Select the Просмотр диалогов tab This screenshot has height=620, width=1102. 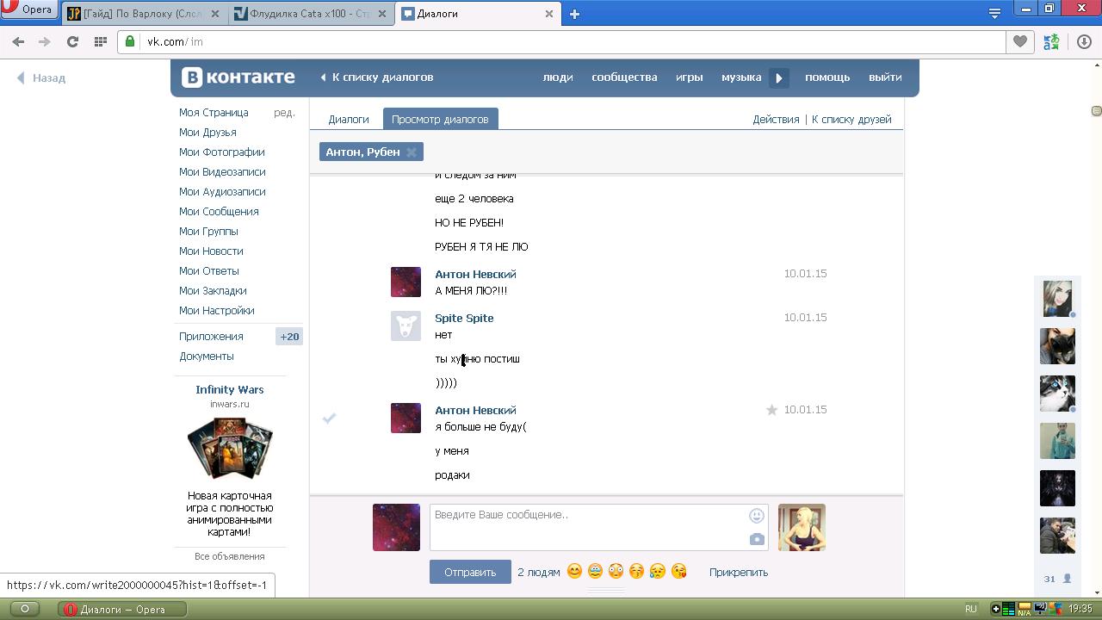point(440,120)
